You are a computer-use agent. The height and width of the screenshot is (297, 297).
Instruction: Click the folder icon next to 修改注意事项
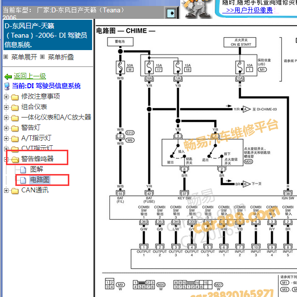(15, 97)
